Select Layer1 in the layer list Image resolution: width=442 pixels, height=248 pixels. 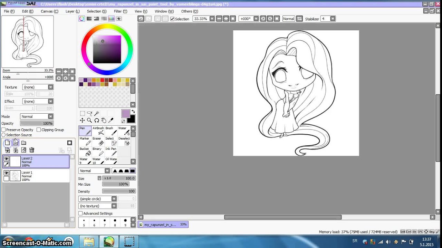36,176
